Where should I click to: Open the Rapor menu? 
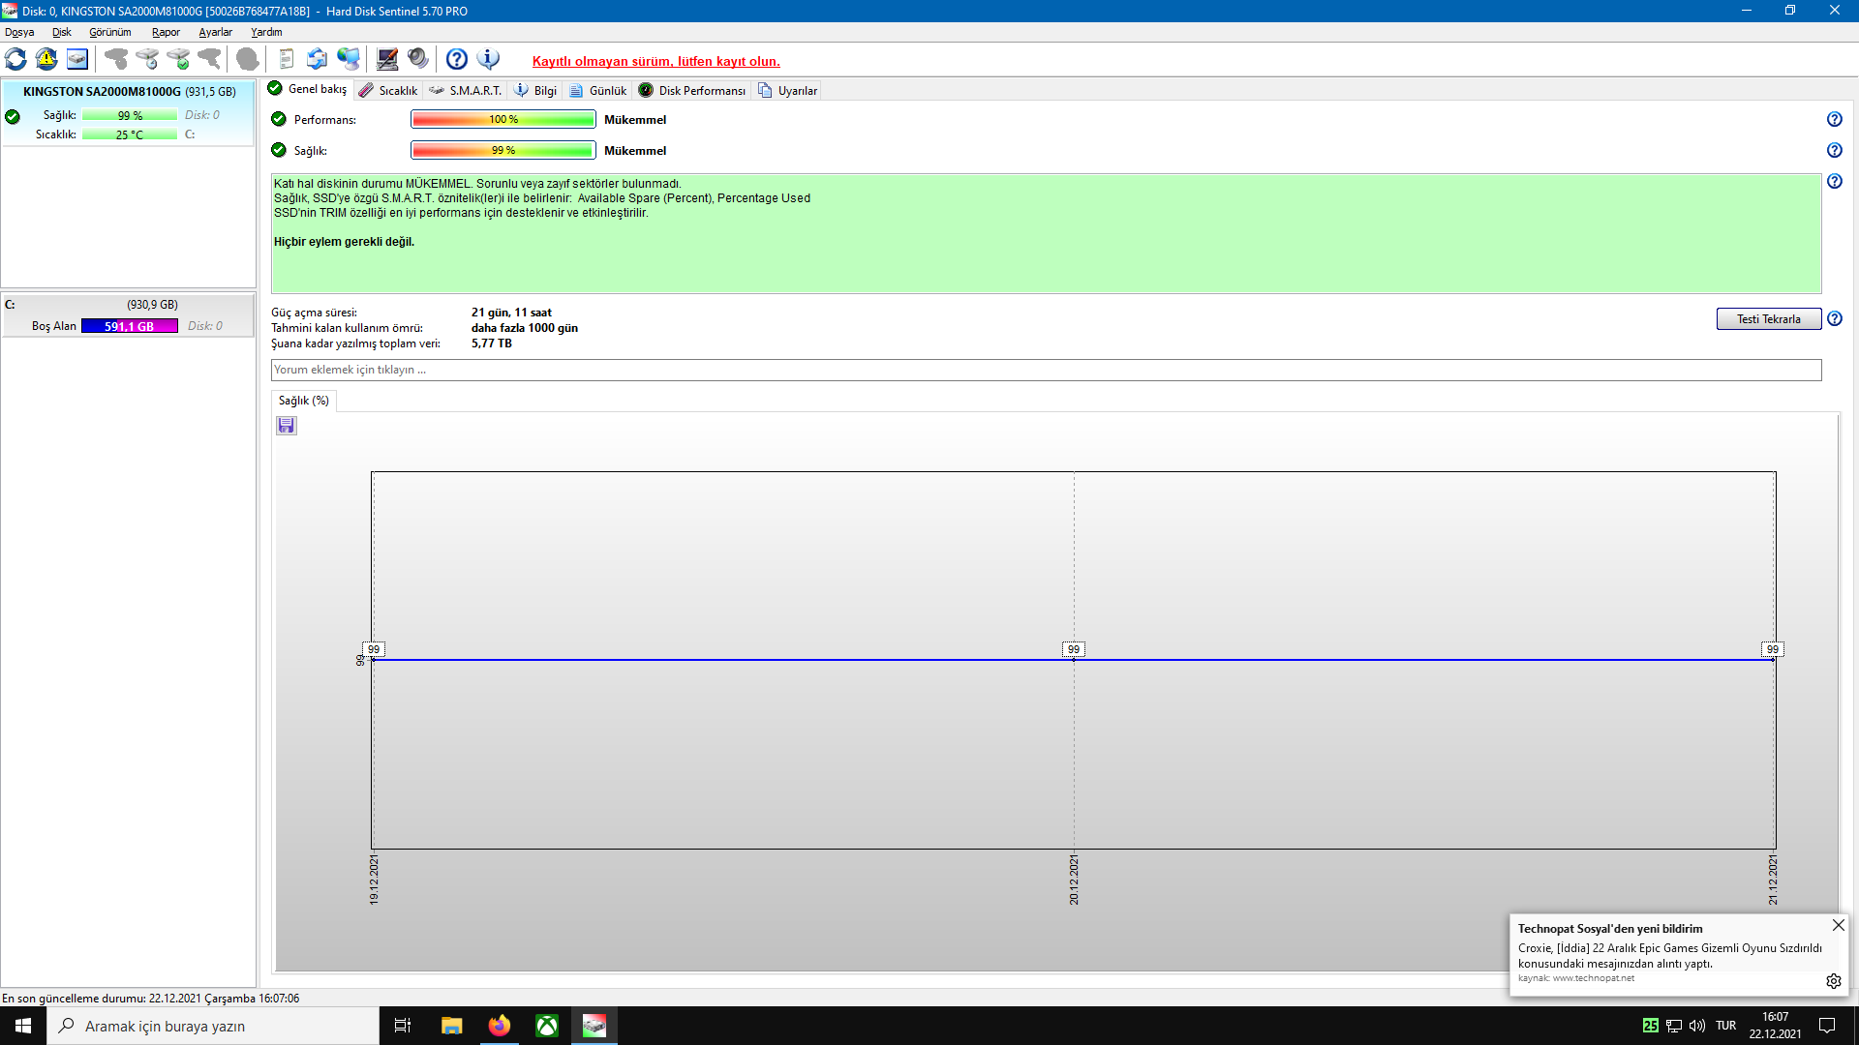point(166,32)
